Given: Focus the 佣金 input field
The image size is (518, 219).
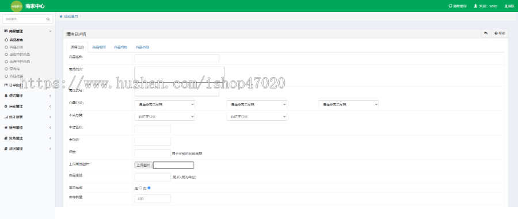Looking at the screenshot, I should (153, 153).
